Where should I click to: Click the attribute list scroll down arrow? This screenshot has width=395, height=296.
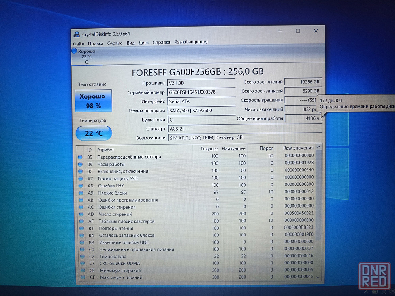point(318,277)
